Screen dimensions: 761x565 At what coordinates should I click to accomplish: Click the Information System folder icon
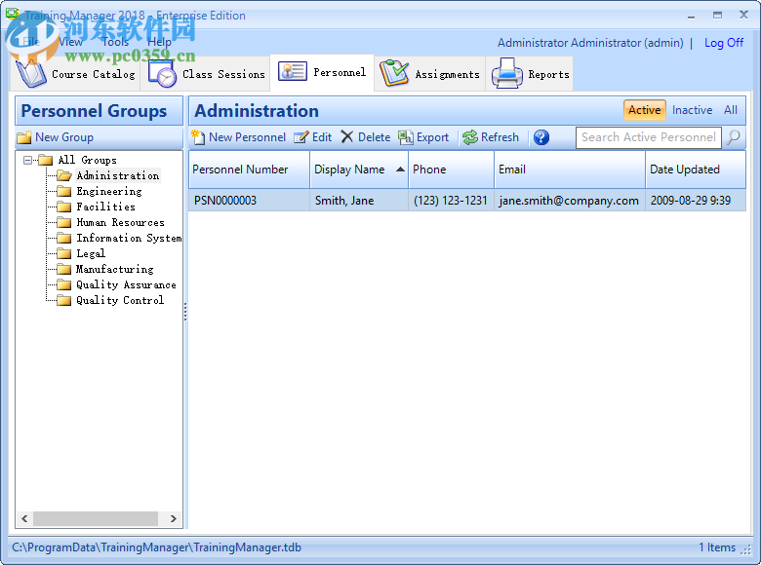[64, 238]
